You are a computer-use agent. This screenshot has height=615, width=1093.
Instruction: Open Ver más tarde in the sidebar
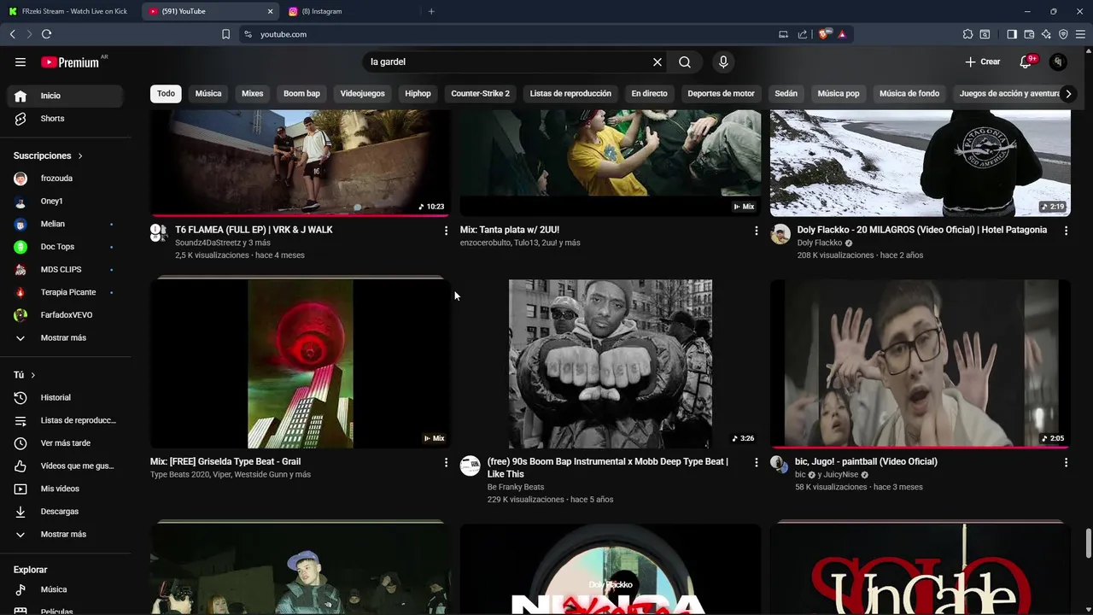(x=66, y=443)
